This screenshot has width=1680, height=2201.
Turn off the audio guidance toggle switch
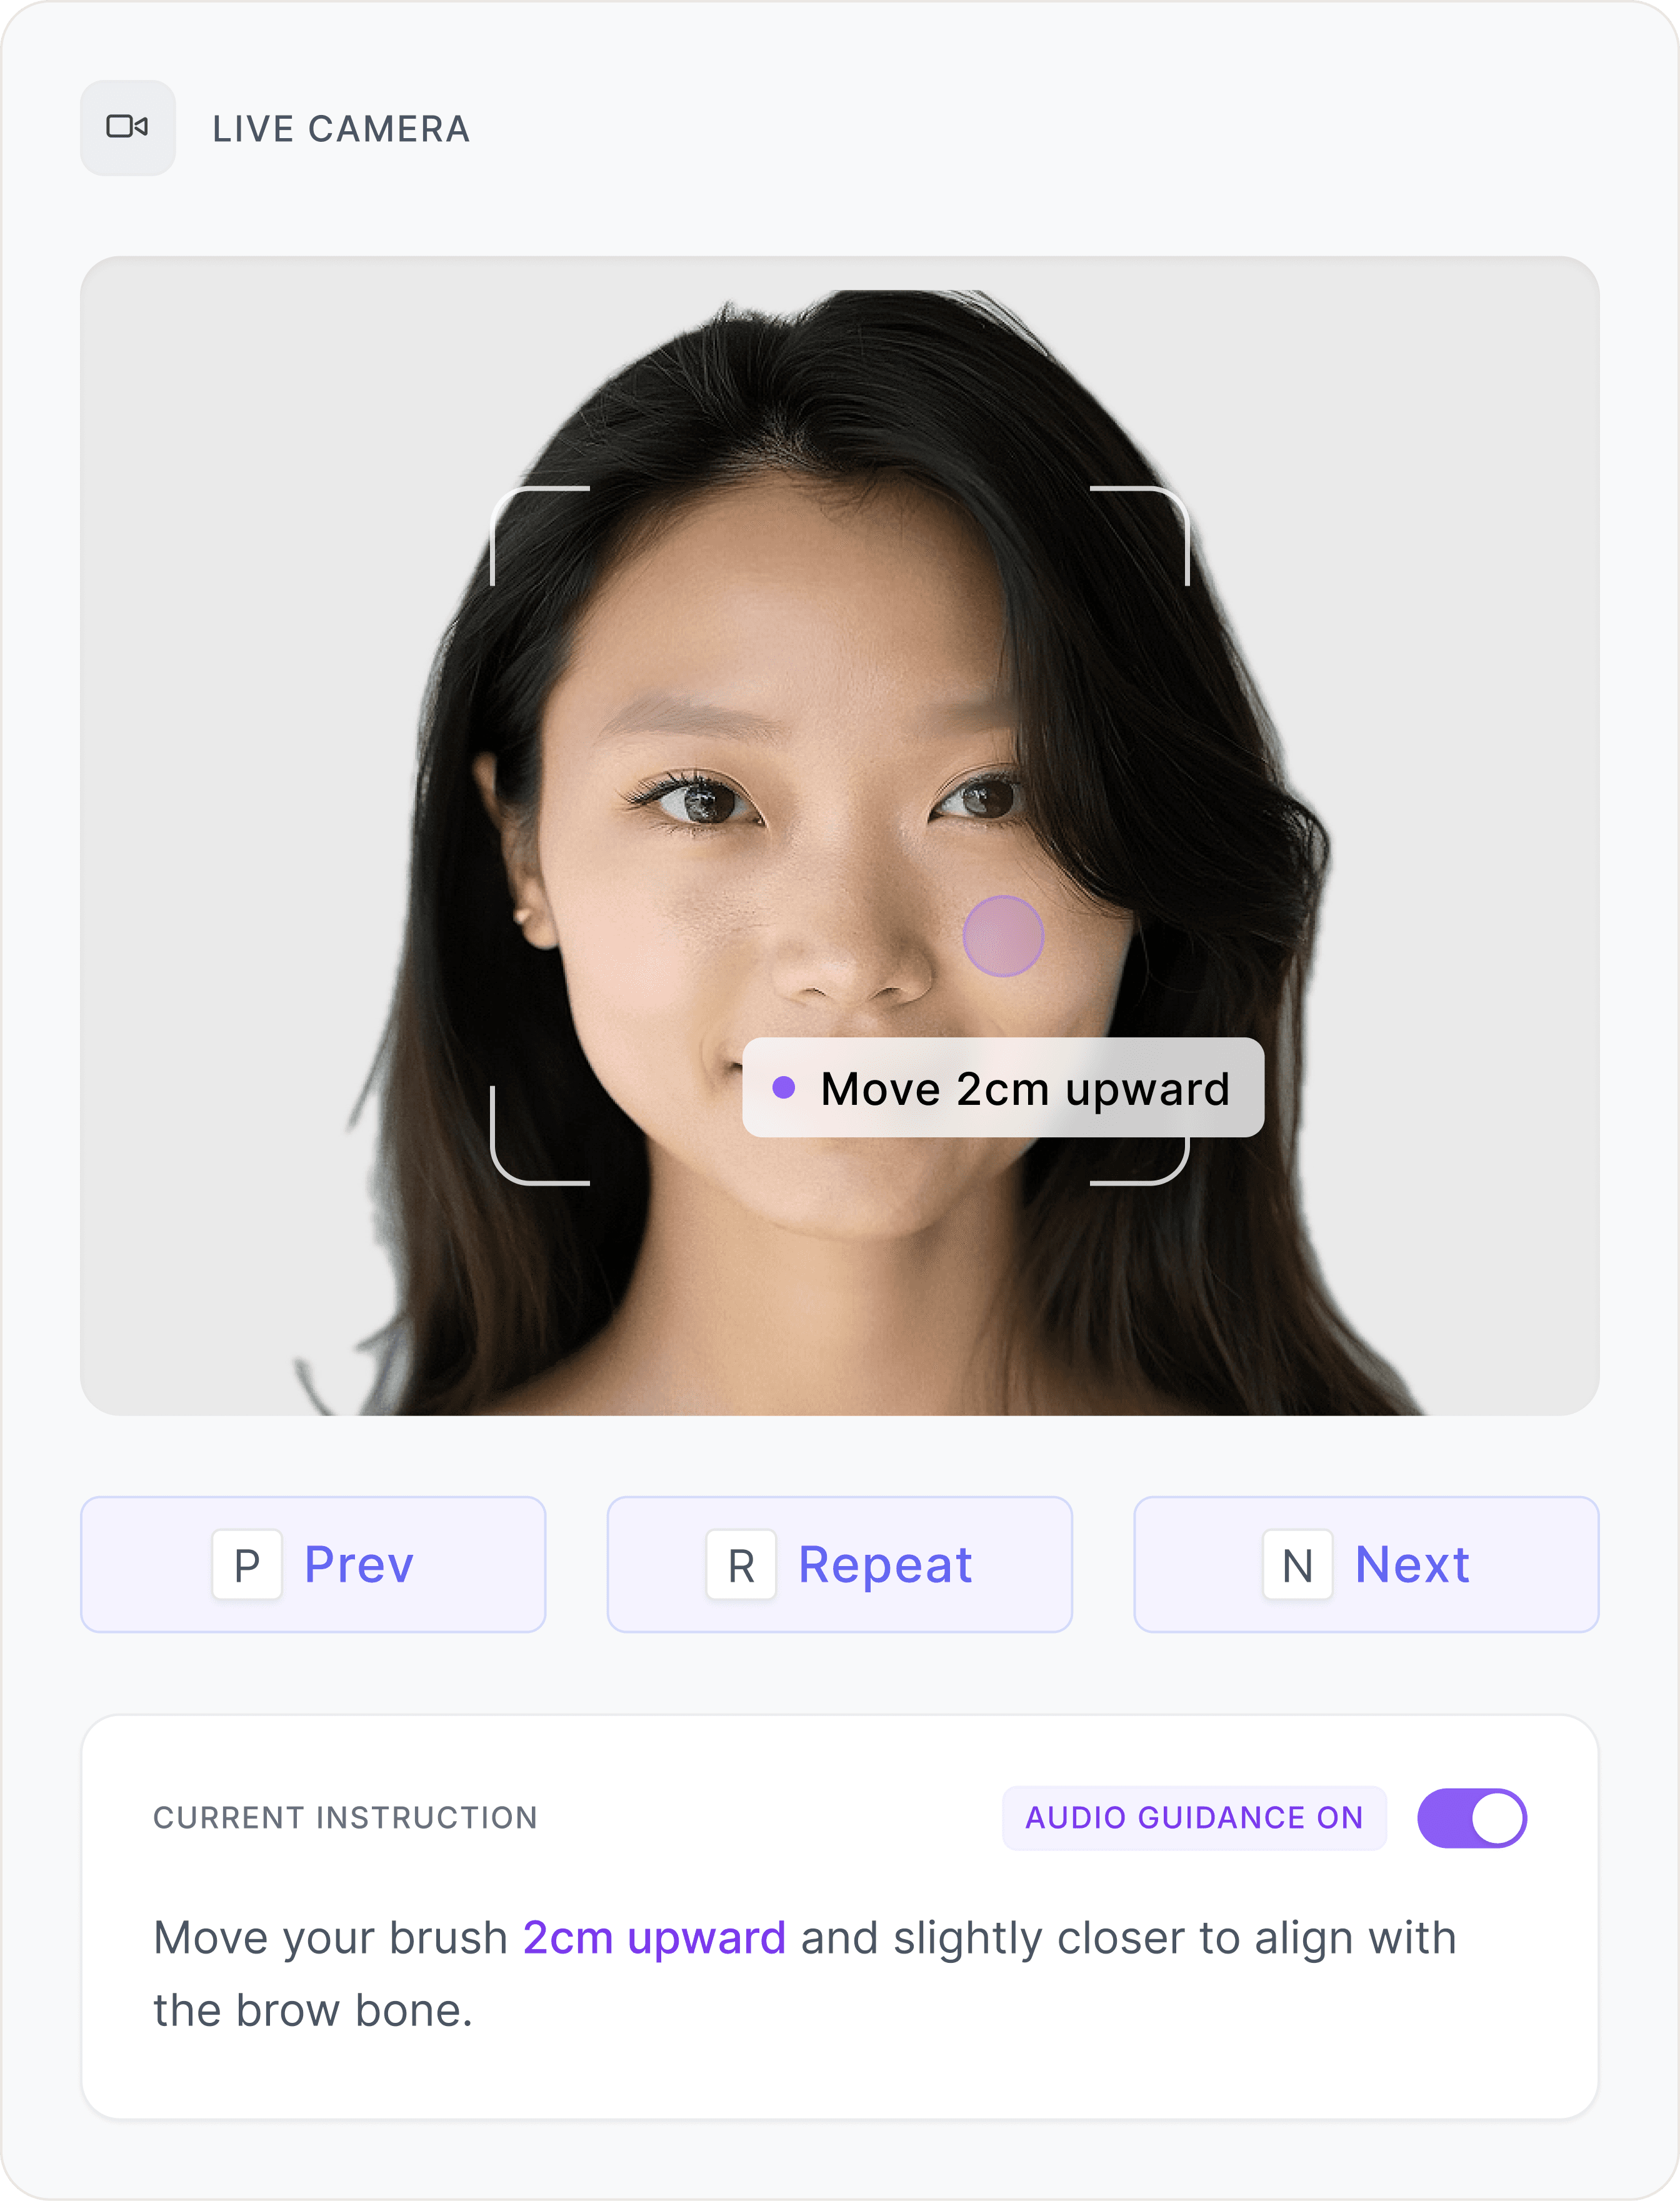point(1472,1818)
